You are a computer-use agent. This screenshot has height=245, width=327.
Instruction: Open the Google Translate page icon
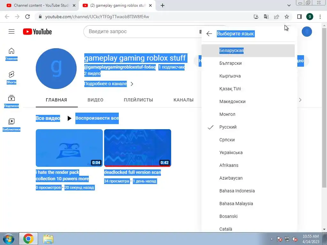[x=266, y=17]
